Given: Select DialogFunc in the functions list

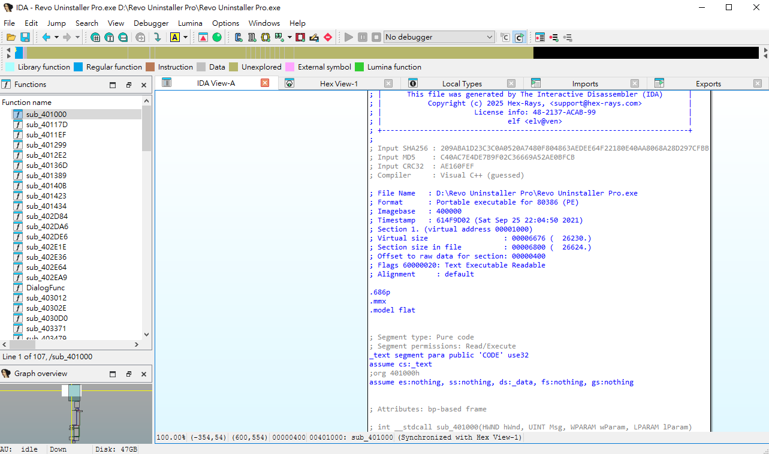Looking at the screenshot, I should pos(46,288).
